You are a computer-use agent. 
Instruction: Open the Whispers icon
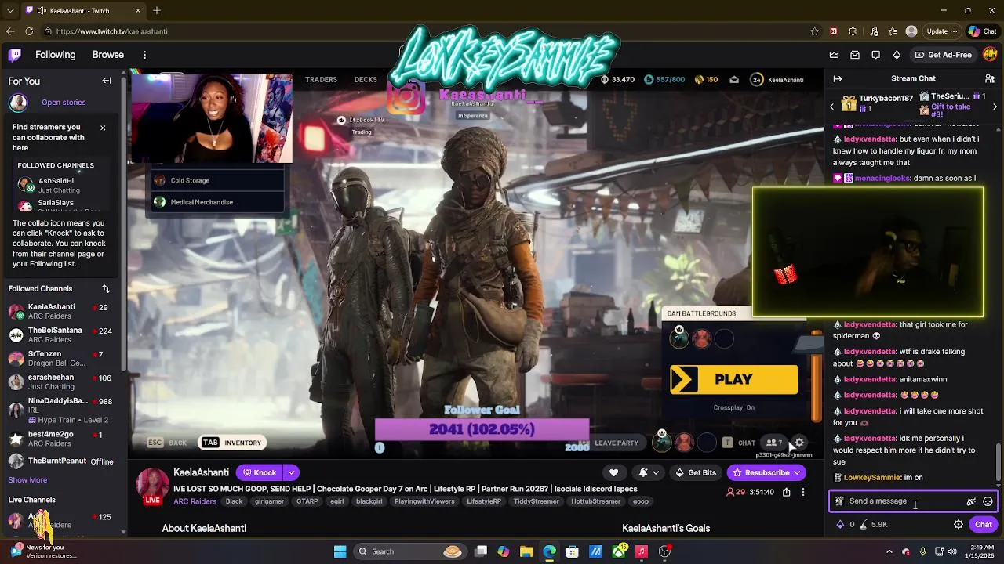click(x=875, y=55)
